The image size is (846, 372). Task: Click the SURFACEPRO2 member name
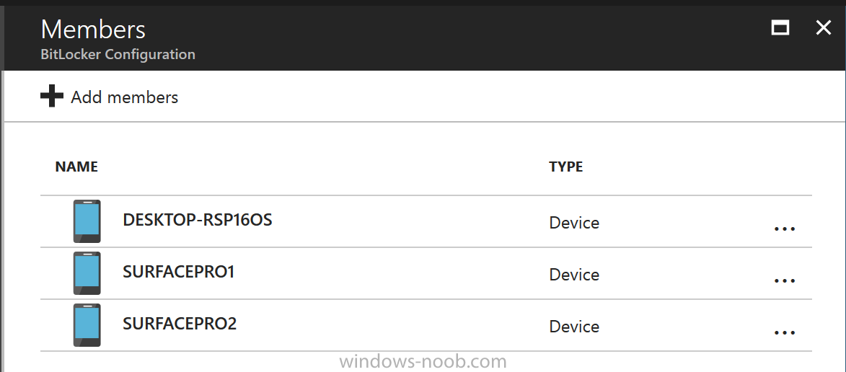(180, 324)
